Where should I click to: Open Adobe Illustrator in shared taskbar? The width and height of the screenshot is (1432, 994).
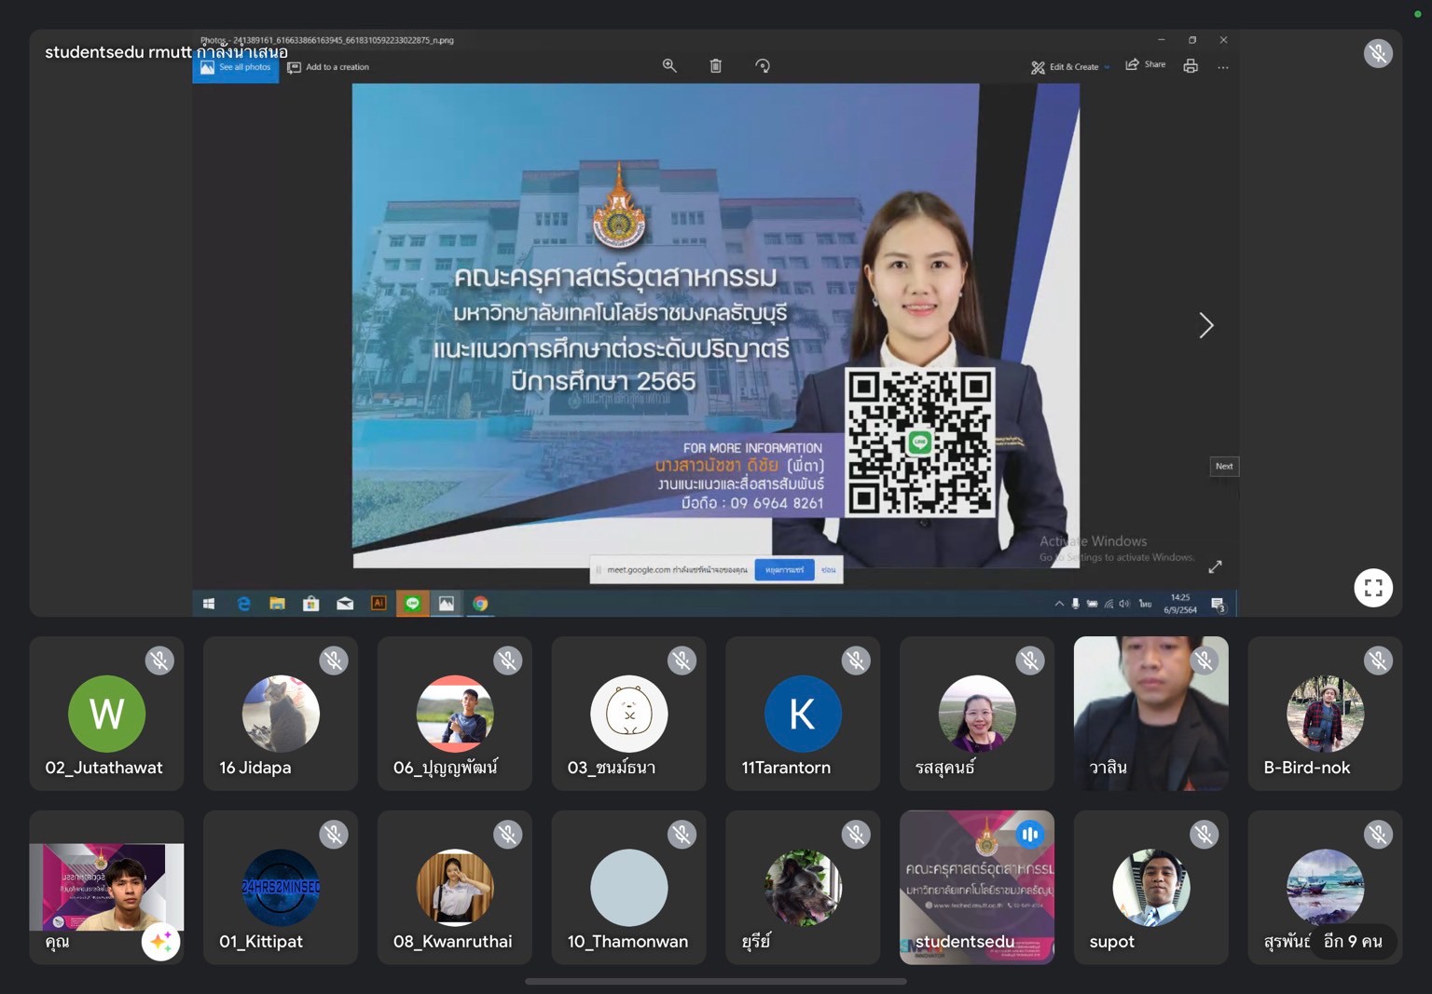(379, 604)
